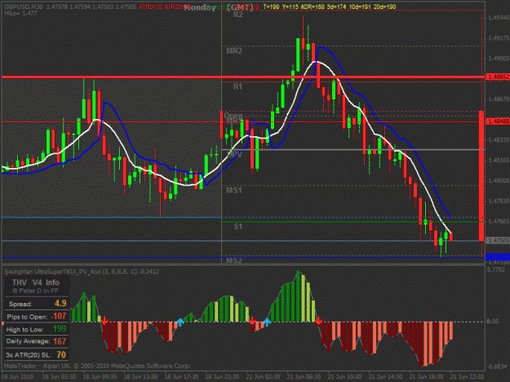Select the R1 pivot level label
This screenshot has height=382, width=510.
click(237, 86)
